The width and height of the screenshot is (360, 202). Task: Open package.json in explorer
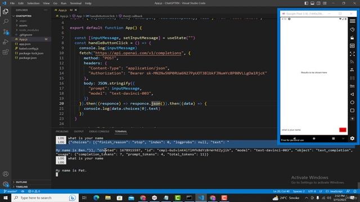tap(28, 58)
